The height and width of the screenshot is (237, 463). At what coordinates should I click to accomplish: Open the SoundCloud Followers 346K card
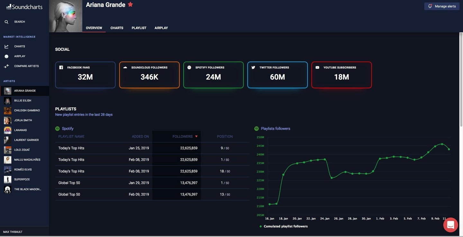(149, 75)
